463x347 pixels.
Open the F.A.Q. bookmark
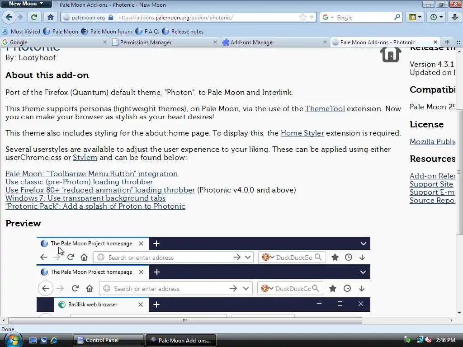(x=147, y=31)
